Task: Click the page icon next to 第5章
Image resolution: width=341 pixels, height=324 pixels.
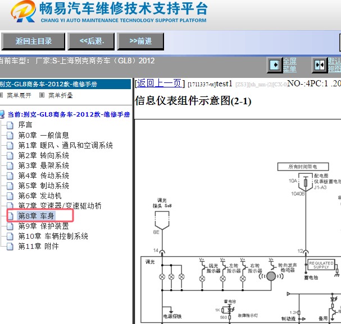Action: click(10, 186)
